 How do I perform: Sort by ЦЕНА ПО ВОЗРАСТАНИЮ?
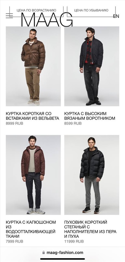pos(36,10)
